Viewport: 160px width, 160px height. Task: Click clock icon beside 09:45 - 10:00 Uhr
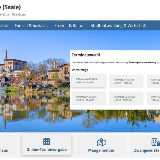tap(115, 83)
